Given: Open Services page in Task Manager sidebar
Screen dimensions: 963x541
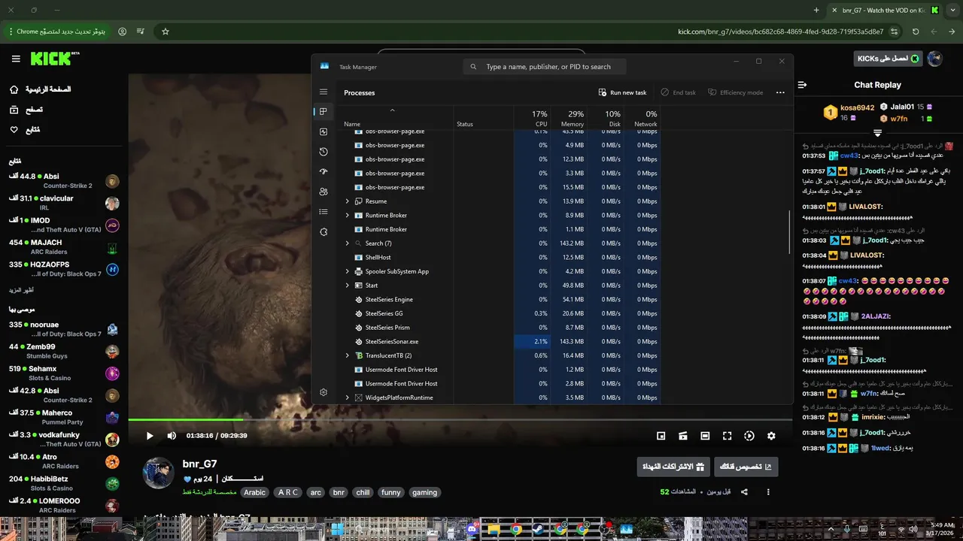Looking at the screenshot, I should coord(324,232).
